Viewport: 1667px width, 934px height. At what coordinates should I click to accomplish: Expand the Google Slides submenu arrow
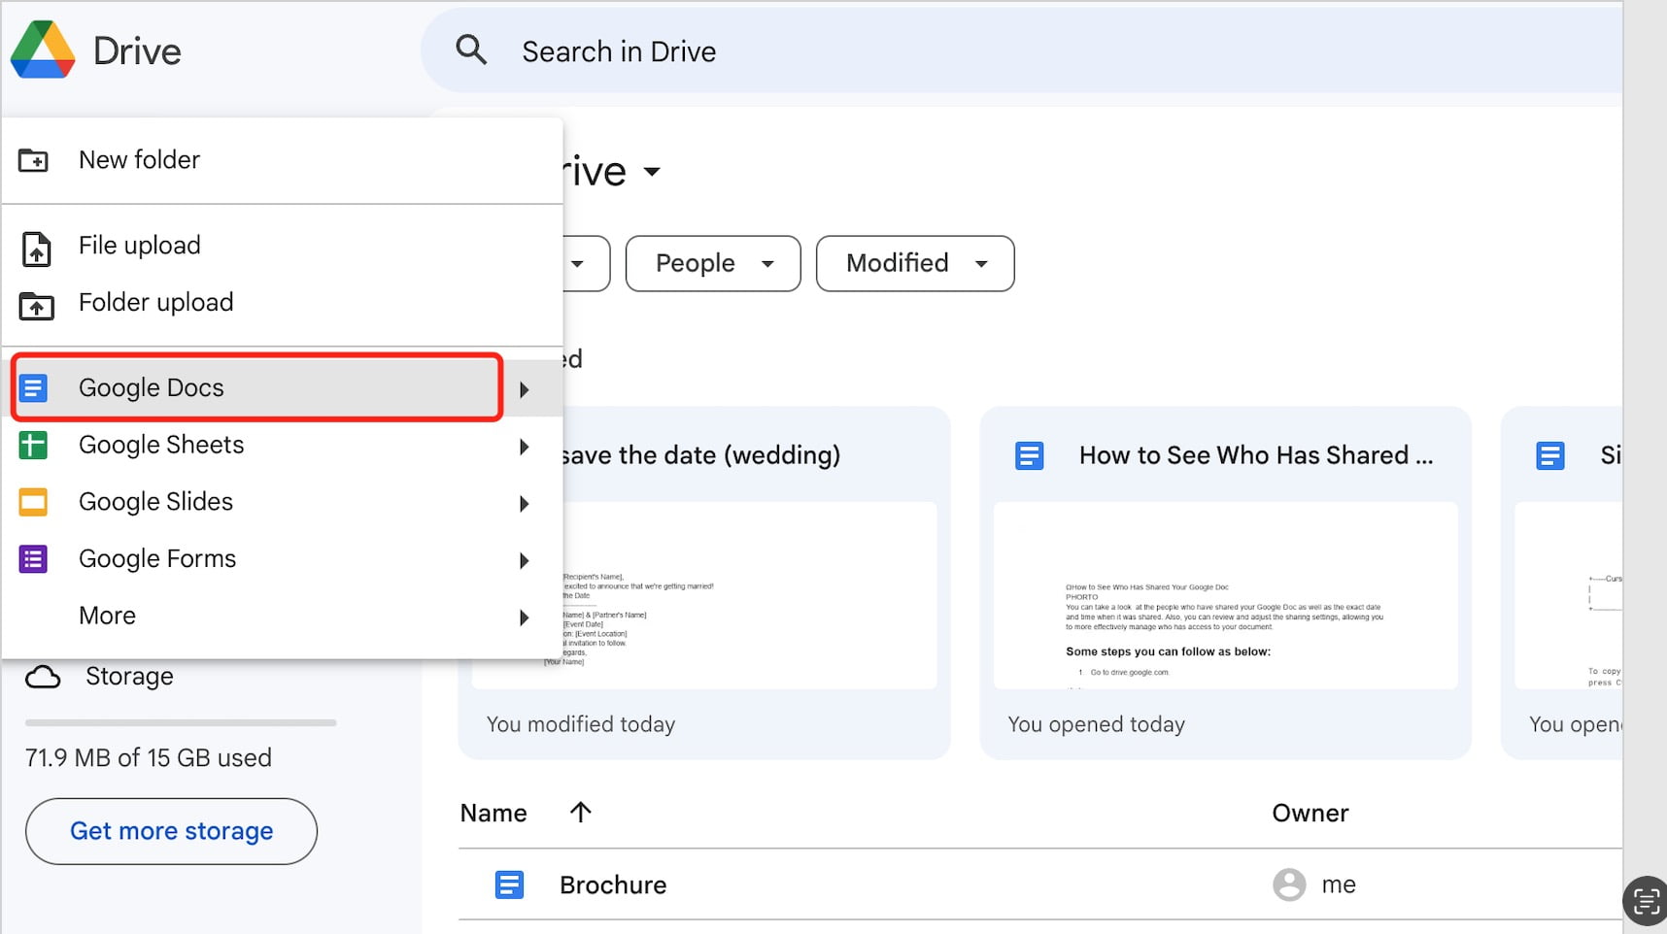tap(525, 504)
